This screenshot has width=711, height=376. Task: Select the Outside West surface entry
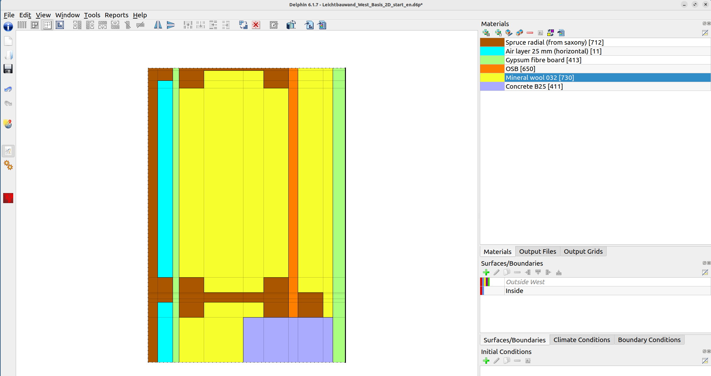click(595, 282)
